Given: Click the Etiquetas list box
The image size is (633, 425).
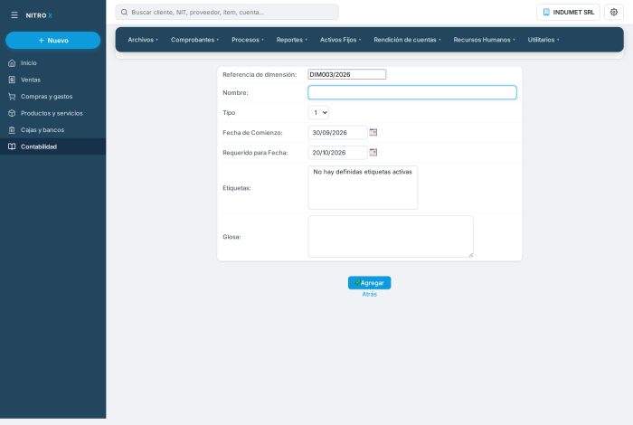Looking at the screenshot, I should pos(363,188).
